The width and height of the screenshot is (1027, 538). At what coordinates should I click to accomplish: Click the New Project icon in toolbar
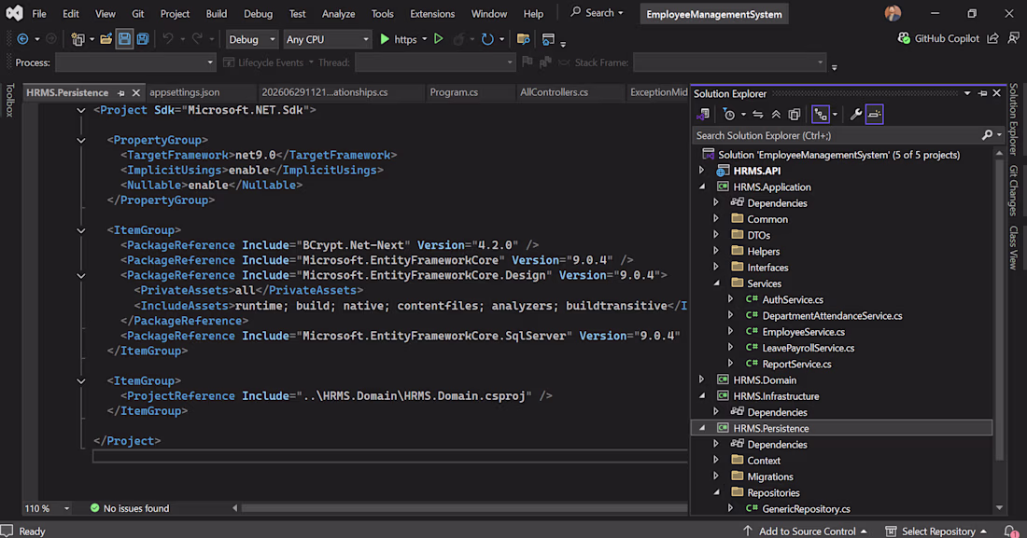tap(77, 39)
